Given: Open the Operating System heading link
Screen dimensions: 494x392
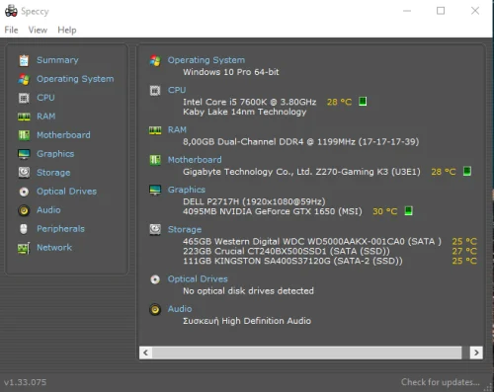Looking at the screenshot, I should click(x=206, y=60).
